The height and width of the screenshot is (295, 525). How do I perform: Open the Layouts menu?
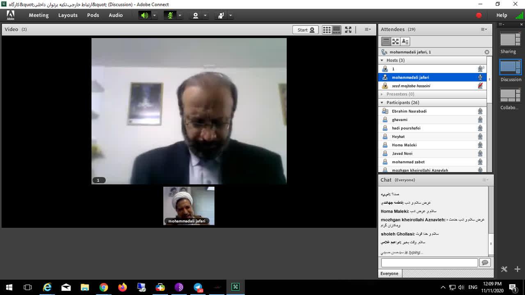click(68, 15)
